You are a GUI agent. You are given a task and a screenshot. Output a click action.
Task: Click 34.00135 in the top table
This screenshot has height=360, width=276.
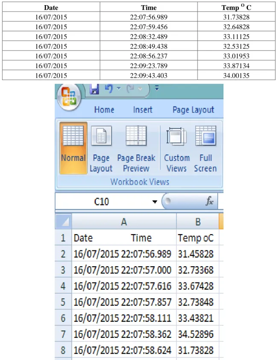(236, 75)
